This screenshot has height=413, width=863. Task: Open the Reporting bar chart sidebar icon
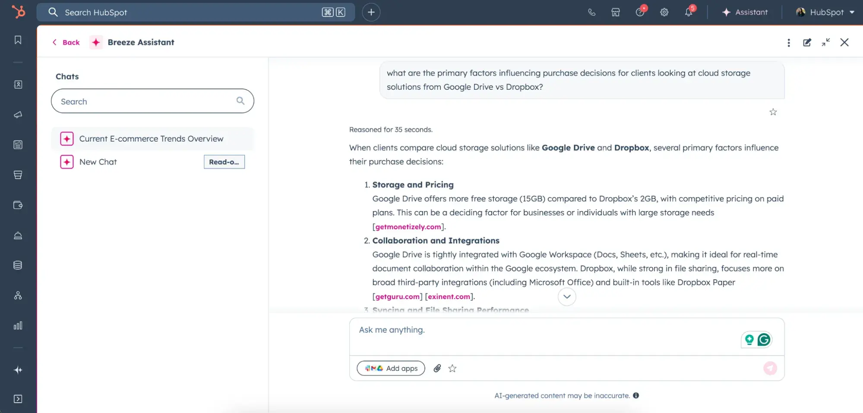[18, 326]
